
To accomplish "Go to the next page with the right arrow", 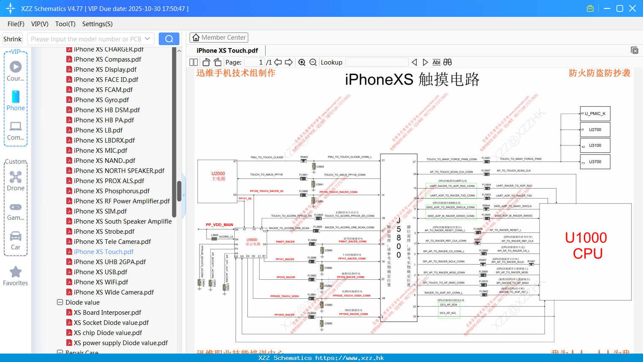I will [289, 62].
